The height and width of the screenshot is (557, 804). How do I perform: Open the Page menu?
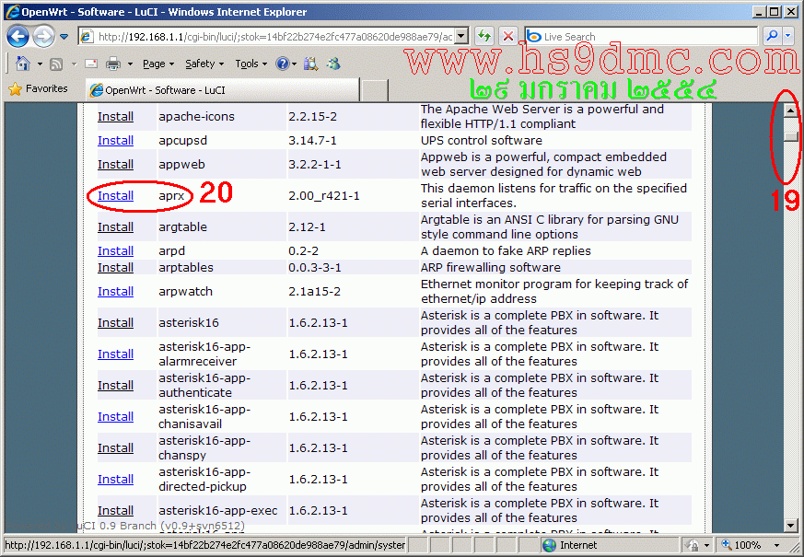pos(158,64)
